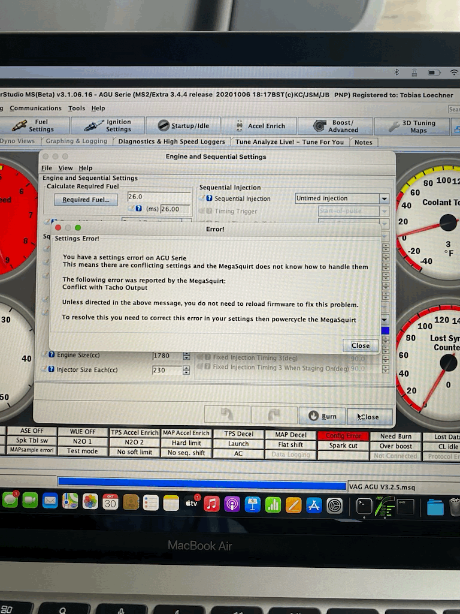The width and height of the screenshot is (460, 614).
Task: Open the Tools menu
Action: click(x=77, y=109)
